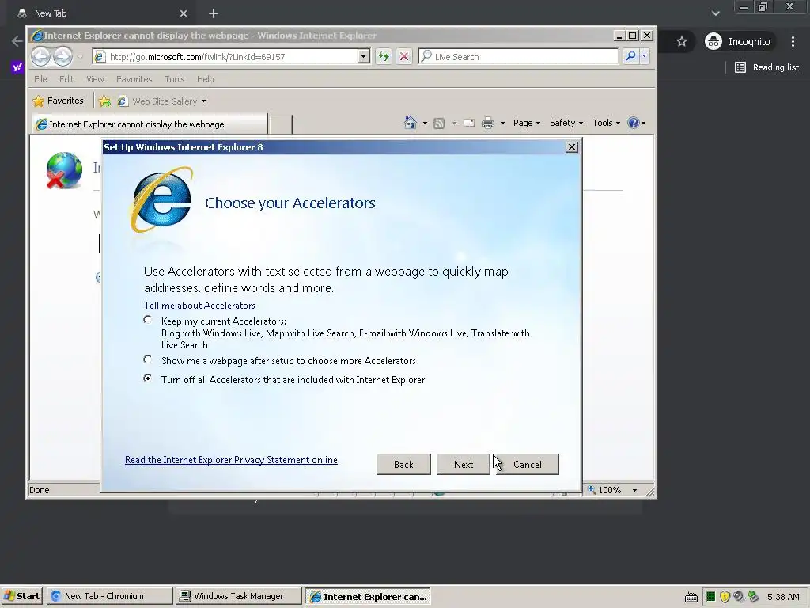
Task: Expand Web Slice Gallery dropdown
Action: pos(203,101)
